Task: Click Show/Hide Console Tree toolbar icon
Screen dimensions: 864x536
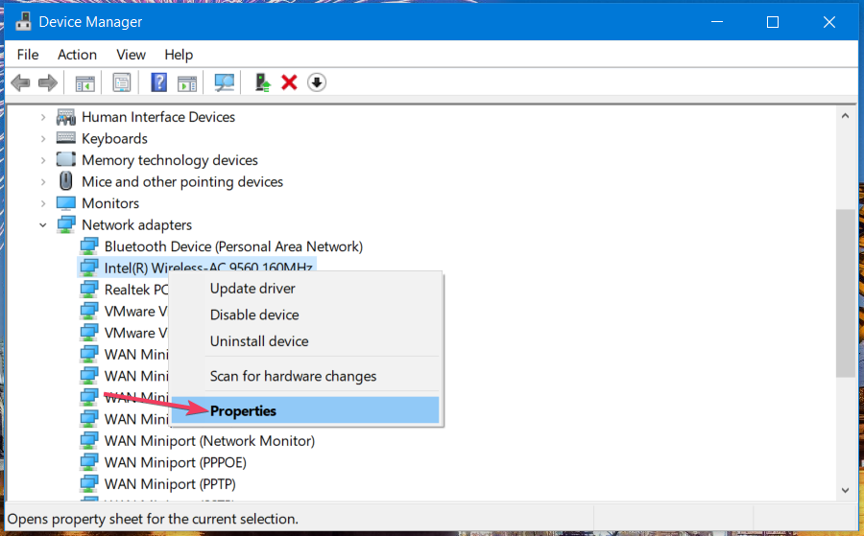Action: click(84, 83)
